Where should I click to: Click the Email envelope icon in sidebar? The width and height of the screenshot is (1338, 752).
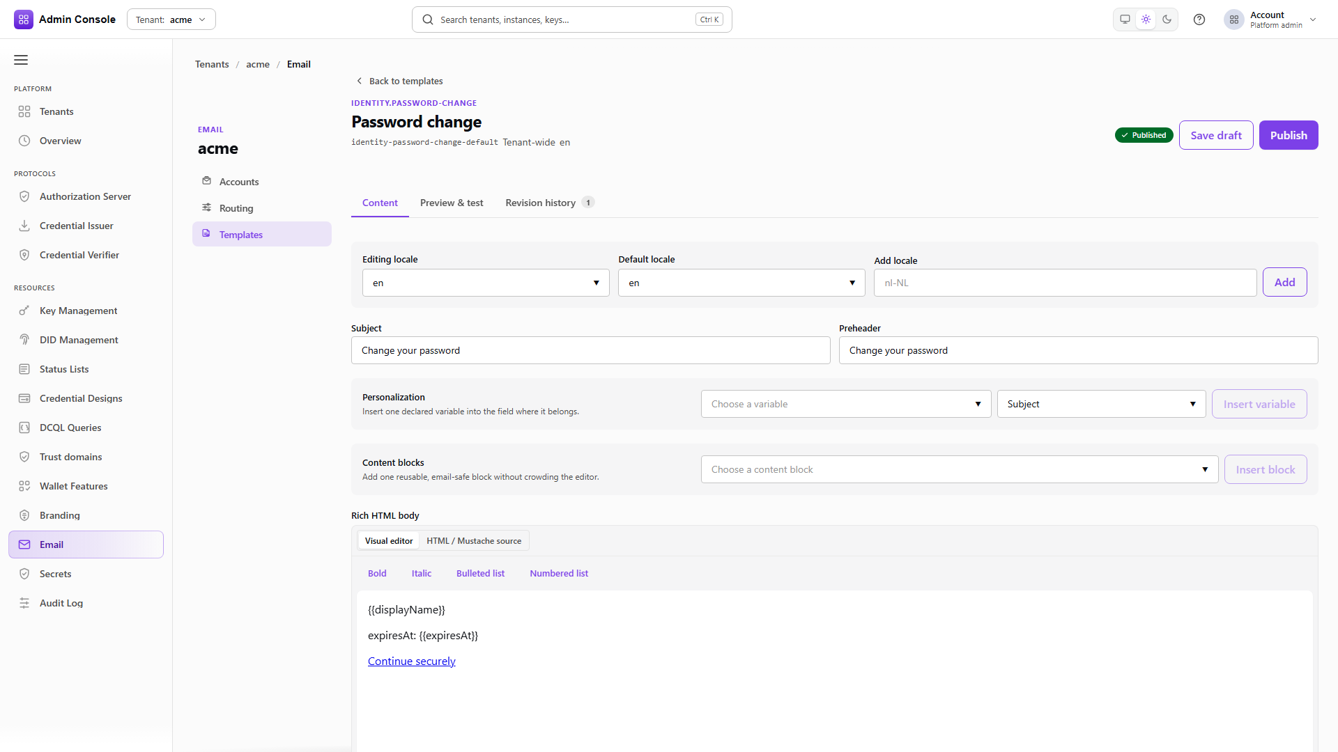click(x=24, y=545)
